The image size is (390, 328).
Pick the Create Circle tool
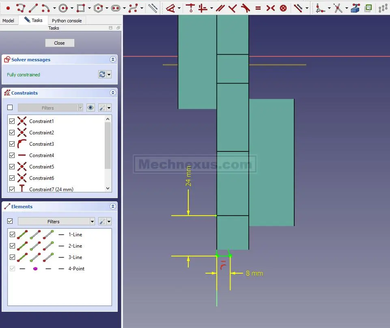pos(63,8)
